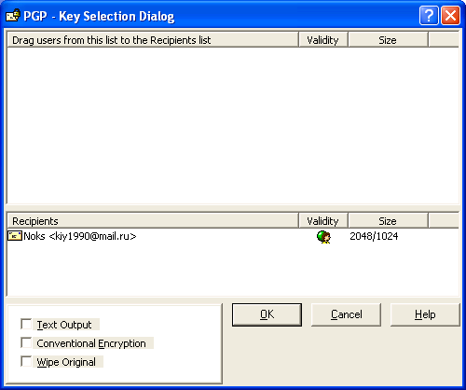Click the upper list Size column header

pyautogui.click(x=388, y=40)
